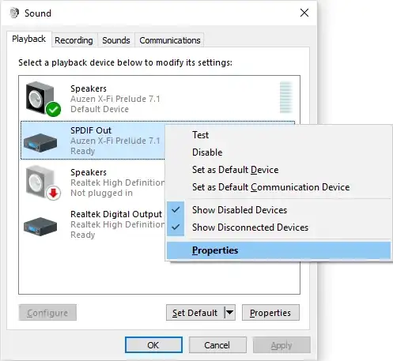Click the SPDIF Out device icon

pos(40,142)
